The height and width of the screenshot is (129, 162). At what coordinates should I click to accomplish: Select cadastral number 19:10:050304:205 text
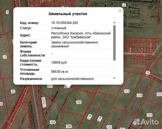tap(65, 23)
